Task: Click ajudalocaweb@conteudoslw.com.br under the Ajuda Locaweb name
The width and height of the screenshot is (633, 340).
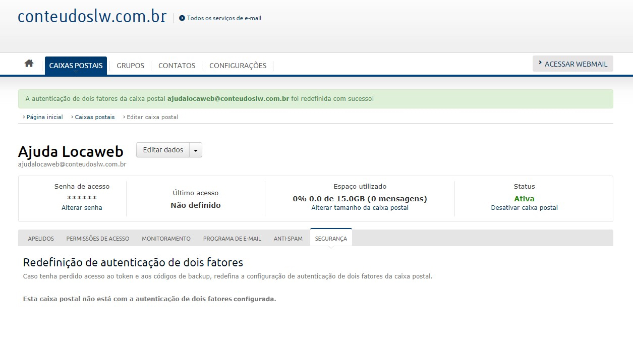Action: point(72,164)
